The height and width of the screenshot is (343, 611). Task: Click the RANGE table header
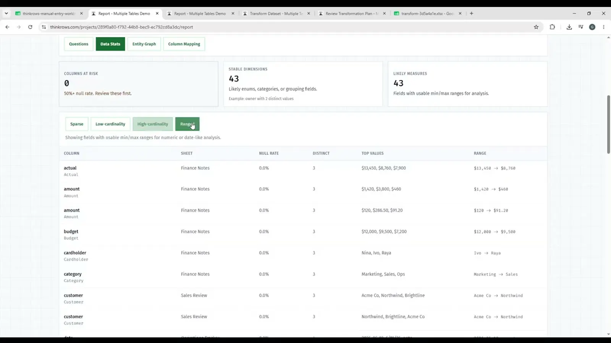tap(480, 153)
